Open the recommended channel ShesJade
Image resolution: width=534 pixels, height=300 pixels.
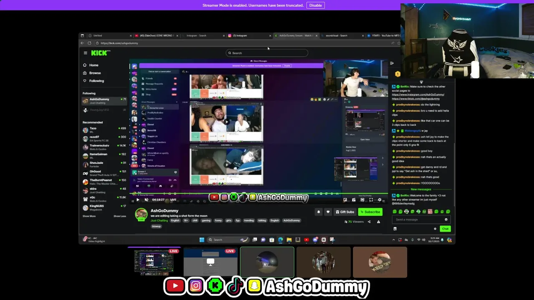[x=104, y=164]
